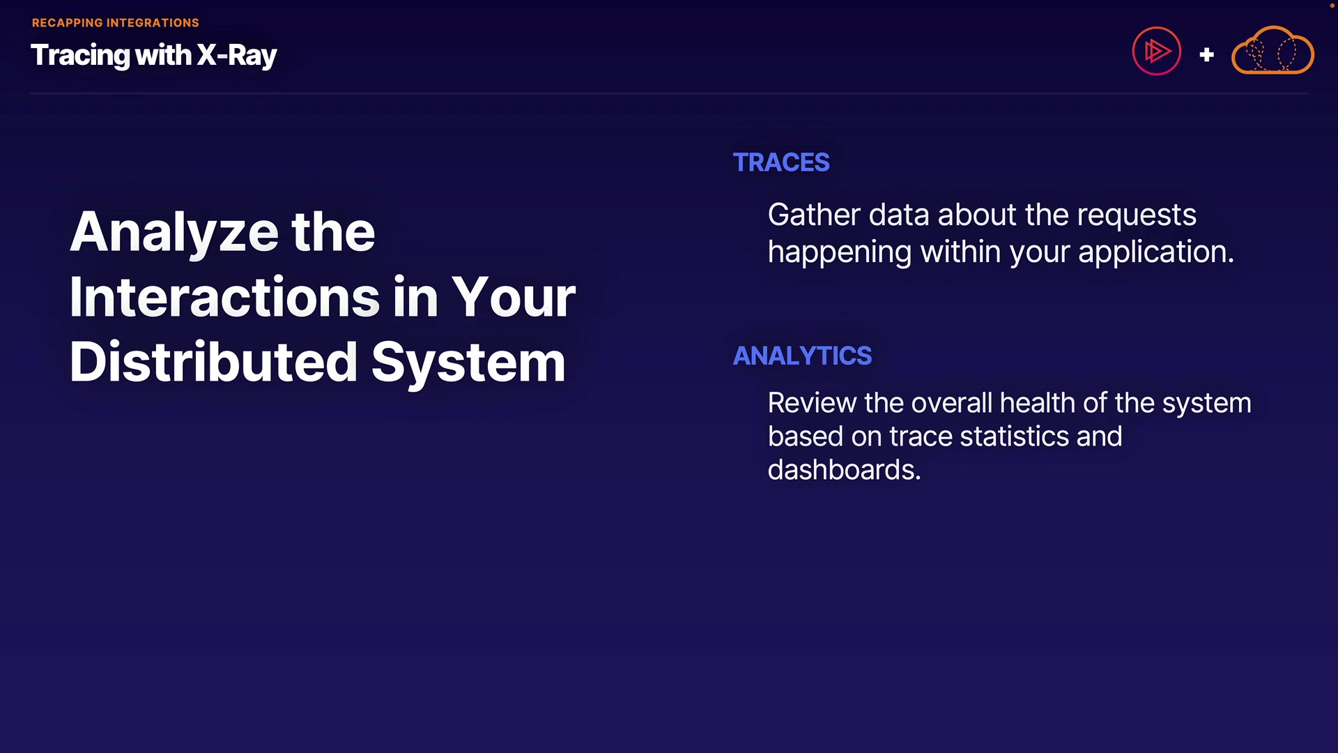1338x753 pixels.
Task: Click the word 'Analyze' in the headline
Action: 175,232
